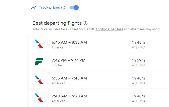Choose the 5:55 AM – 7:43 AM flight

[x=69, y=78]
